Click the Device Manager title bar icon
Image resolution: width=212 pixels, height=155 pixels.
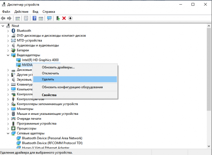[4, 5]
